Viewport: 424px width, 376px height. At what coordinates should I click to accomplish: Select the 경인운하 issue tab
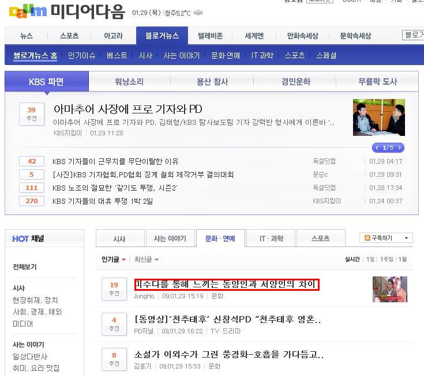[x=296, y=82]
